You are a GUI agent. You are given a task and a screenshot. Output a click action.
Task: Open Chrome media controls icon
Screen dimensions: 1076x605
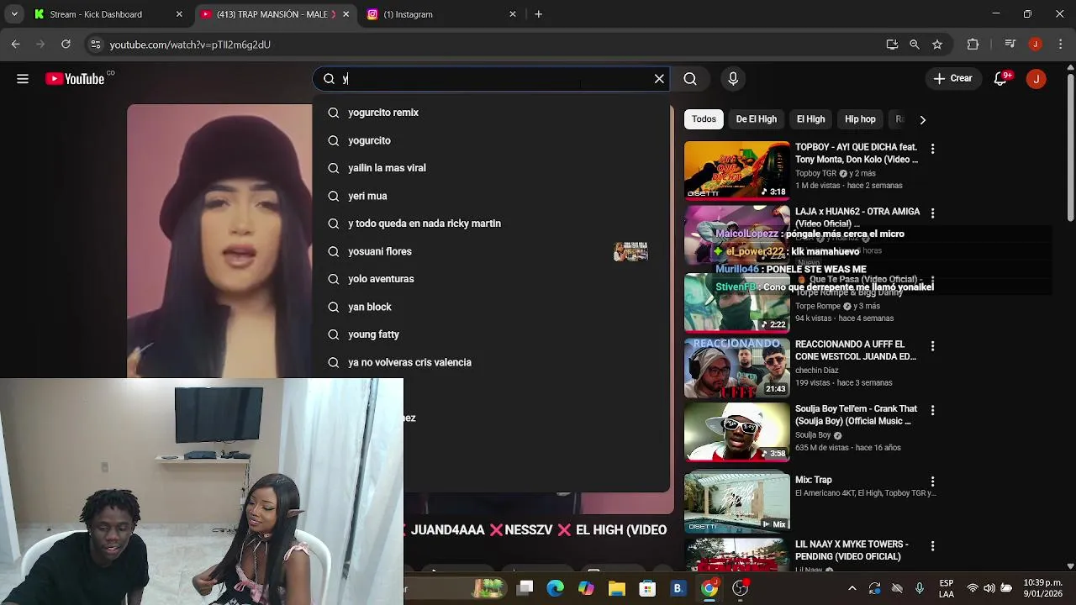point(1011,45)
